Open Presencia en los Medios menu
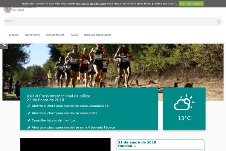 98,35
